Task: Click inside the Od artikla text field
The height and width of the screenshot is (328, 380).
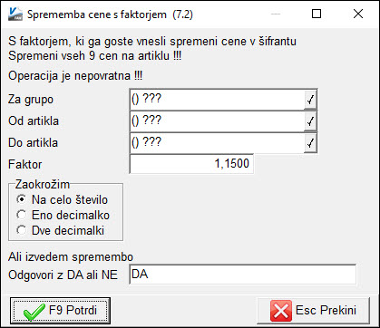Action: pyautogui.click(x=217, y=121)
